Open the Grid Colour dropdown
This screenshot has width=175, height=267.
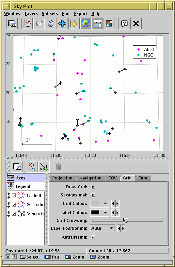tap(99, 204)
